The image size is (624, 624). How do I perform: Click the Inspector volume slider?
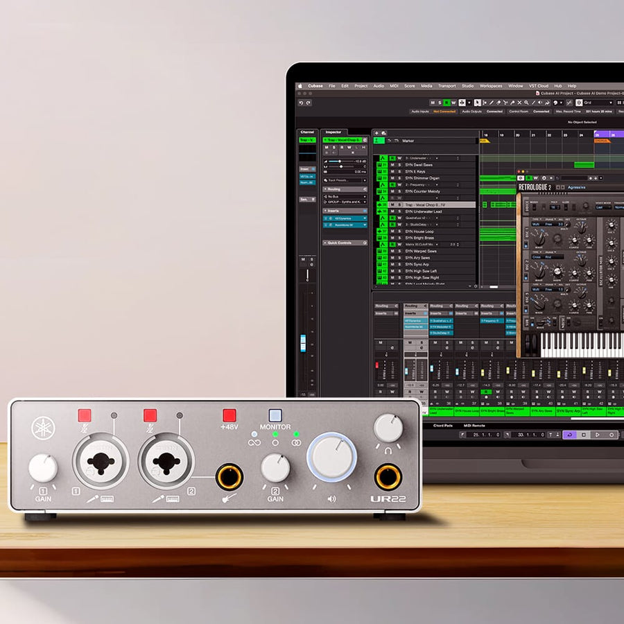click(x=341, y=161)
